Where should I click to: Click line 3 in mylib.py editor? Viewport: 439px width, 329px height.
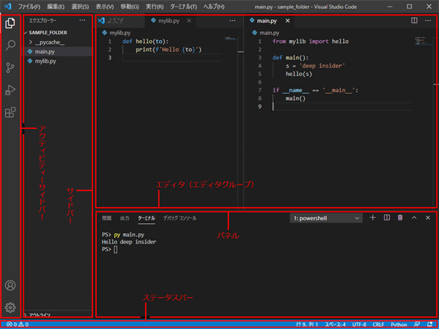tap(172, 57)
